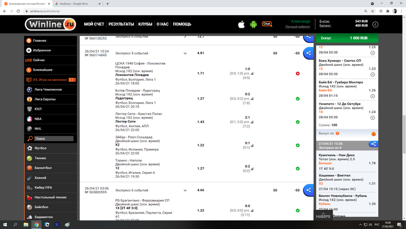Screen dimensions: 406x229
Task: Open Лига Чемпионов in sidebar
Action: tap(51, 89)
